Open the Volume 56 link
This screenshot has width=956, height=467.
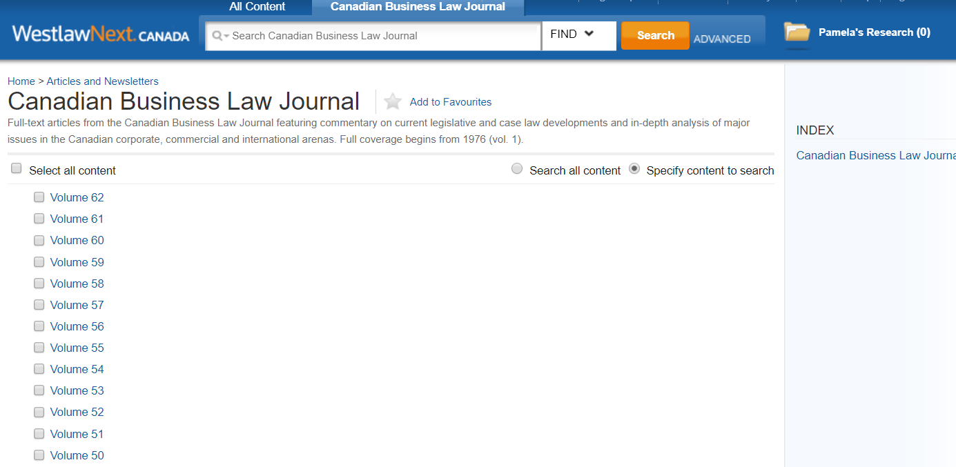click(x=77, y=326)
